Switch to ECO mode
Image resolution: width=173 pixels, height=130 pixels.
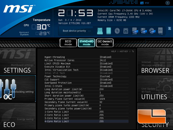click(x=68, y=43)
